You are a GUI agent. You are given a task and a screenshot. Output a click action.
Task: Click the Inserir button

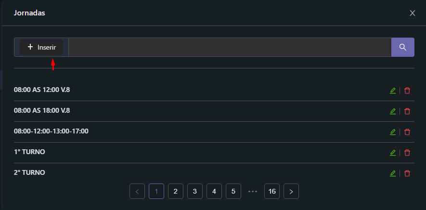point(41,47)
